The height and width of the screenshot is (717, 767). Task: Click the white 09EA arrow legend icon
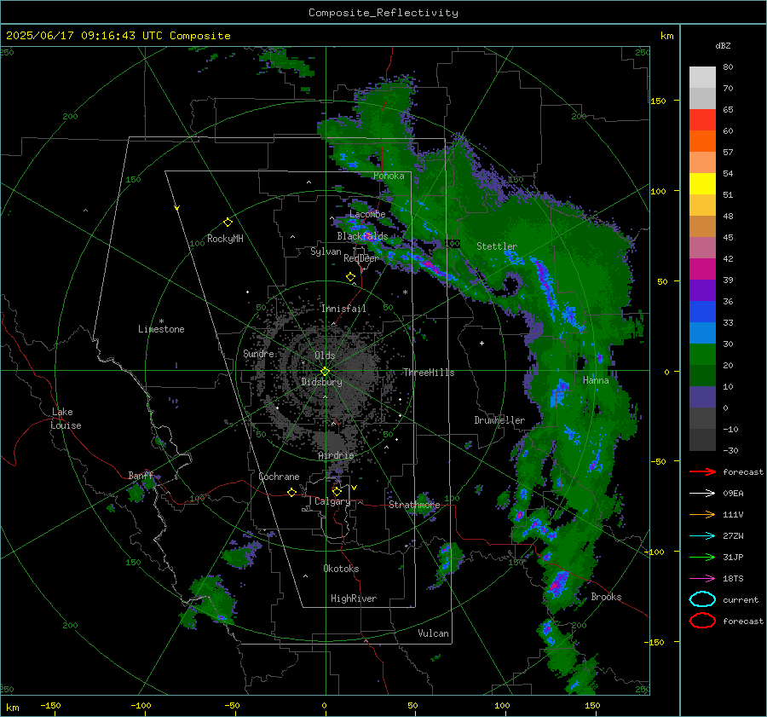pyautogui.click(x=702, y=494)
